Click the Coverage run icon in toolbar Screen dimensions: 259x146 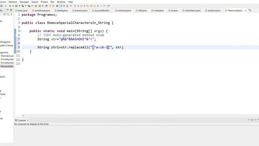click(23, 6)
